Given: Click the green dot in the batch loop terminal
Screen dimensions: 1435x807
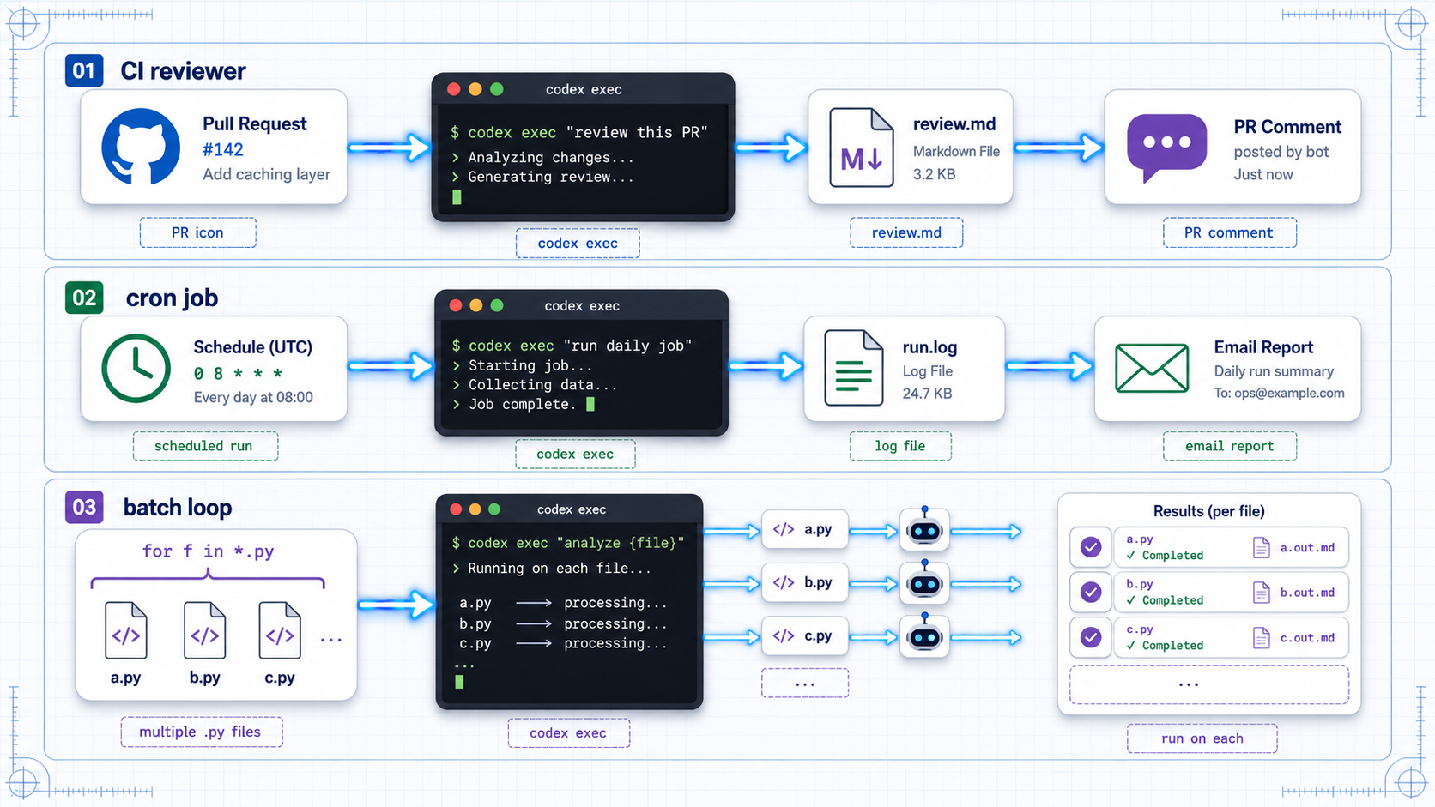Looking at the screenshot, I should point(494,509).
